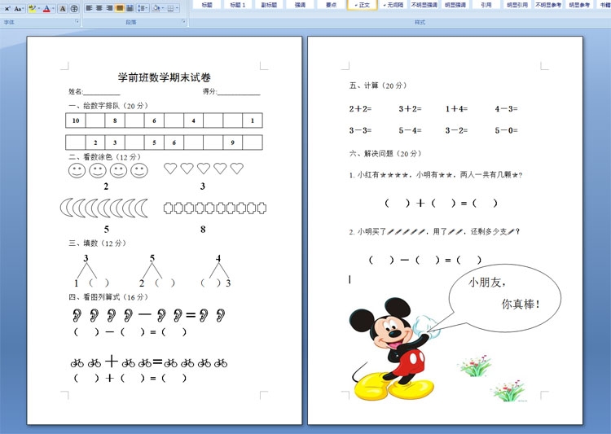Apply the 明显参考 style
611x434 pixels.
[579, 5]
